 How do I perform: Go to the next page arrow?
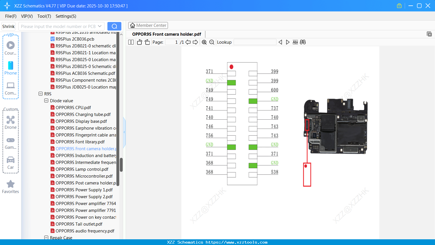coord(195,42)
